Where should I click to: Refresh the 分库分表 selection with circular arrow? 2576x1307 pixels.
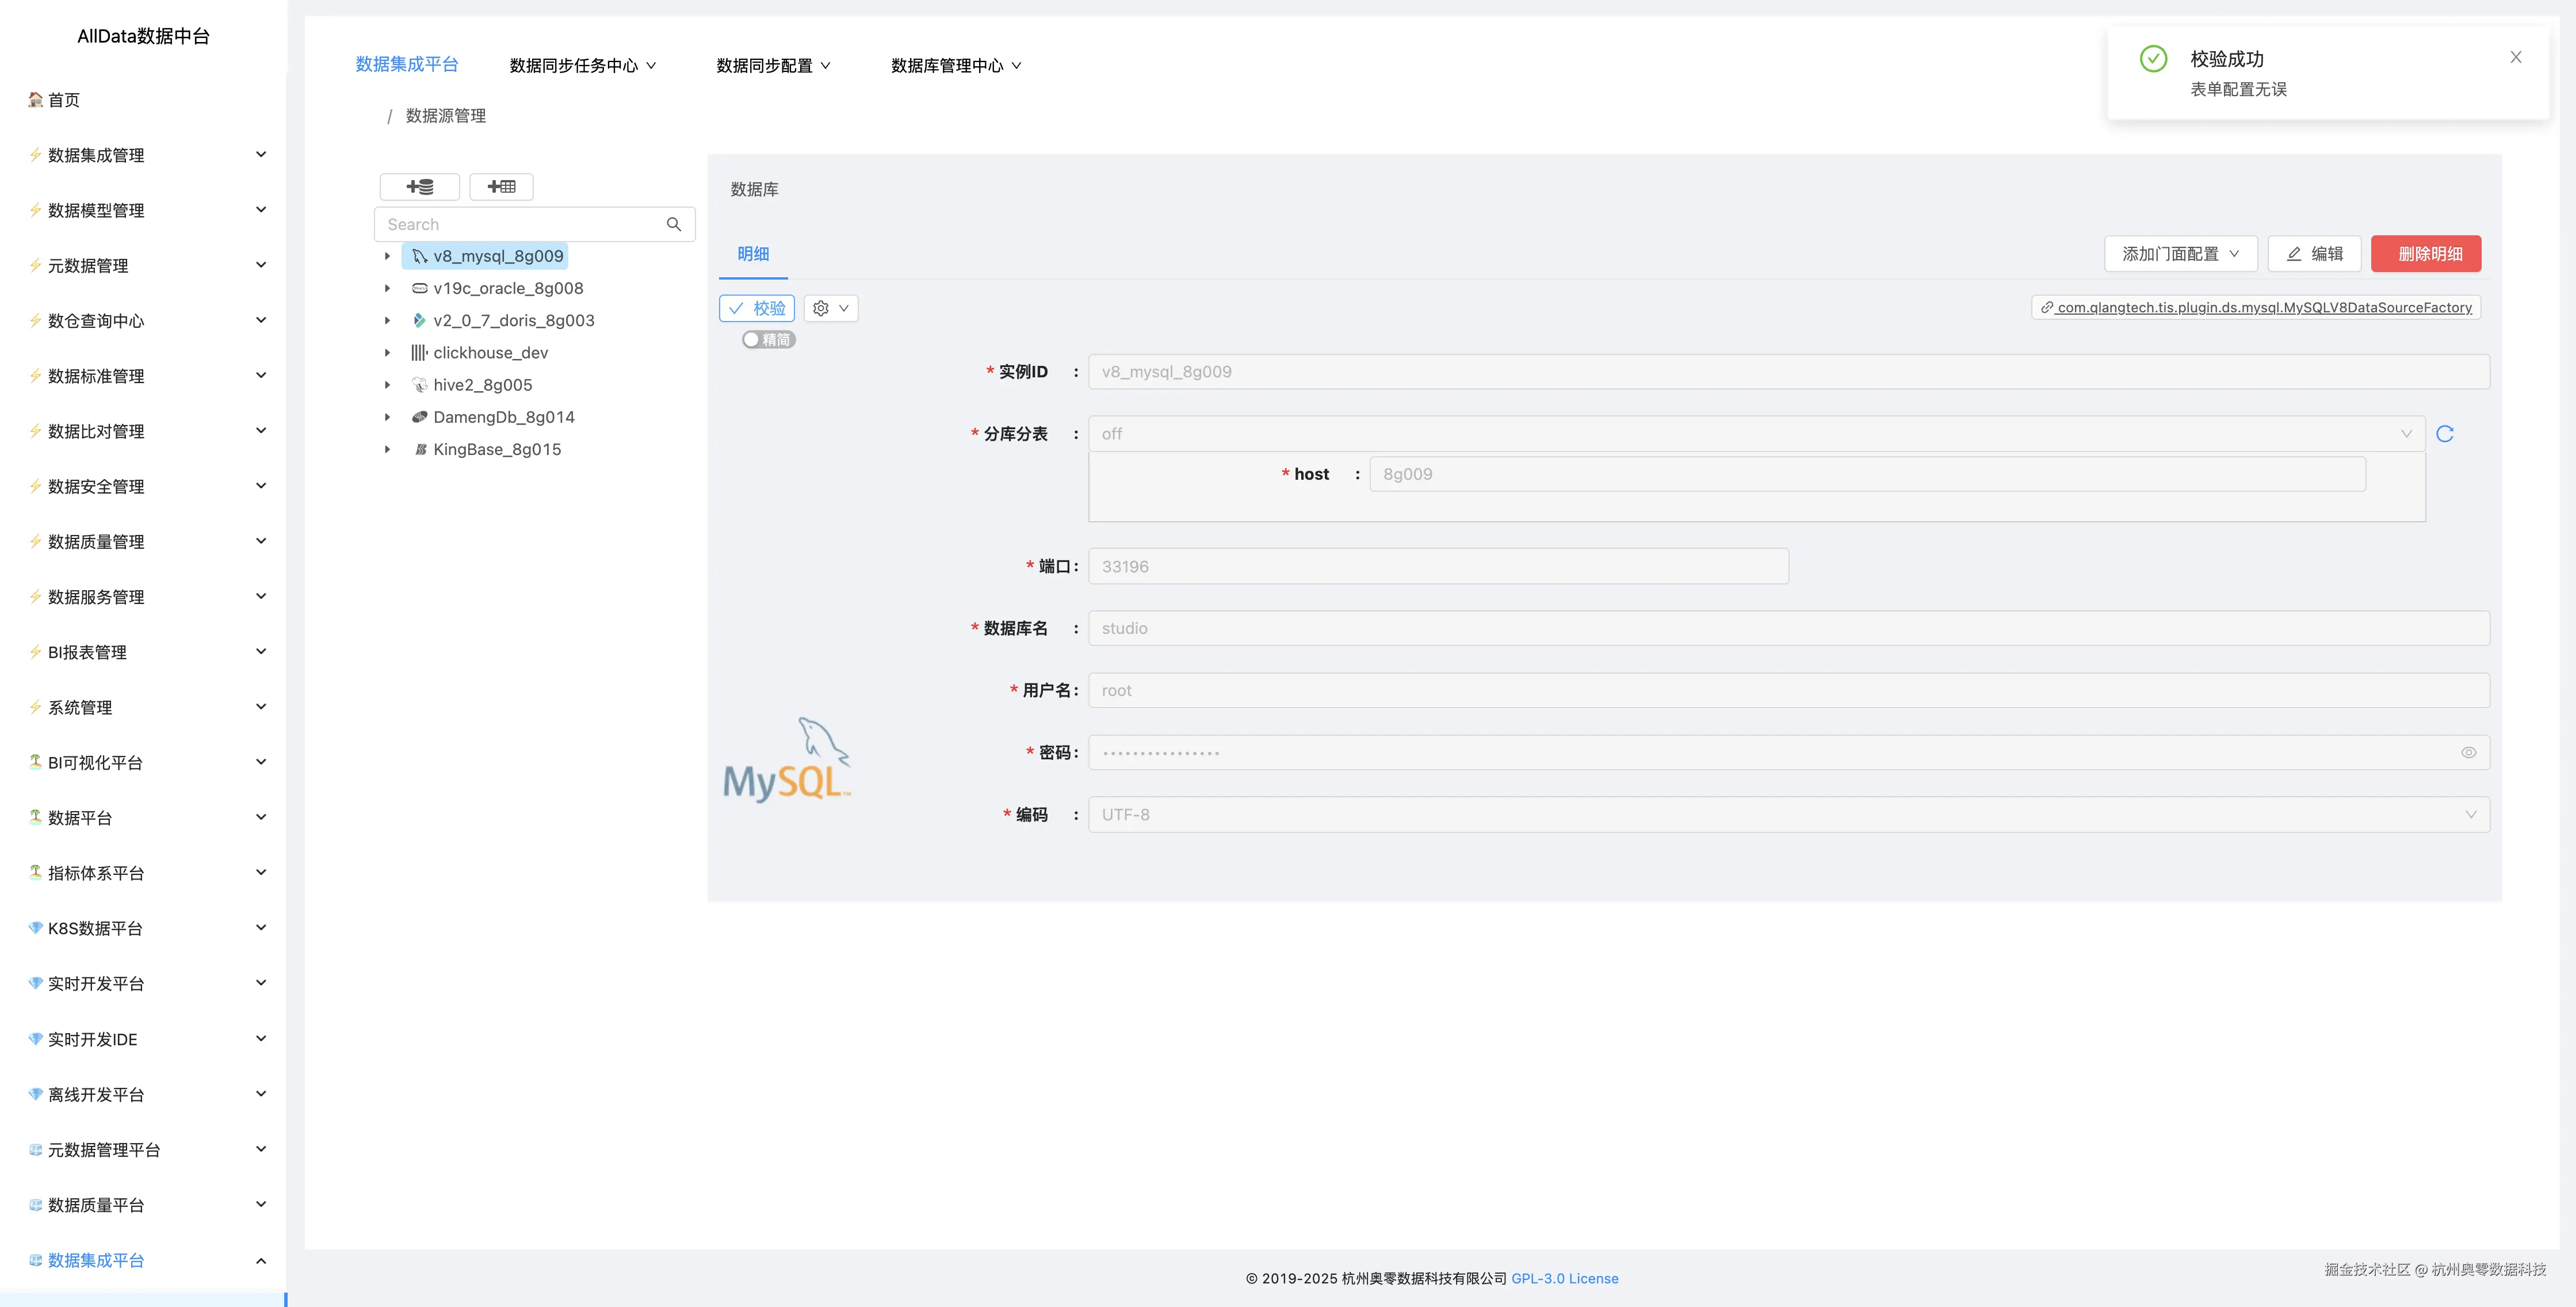[x=2446, y=434]
